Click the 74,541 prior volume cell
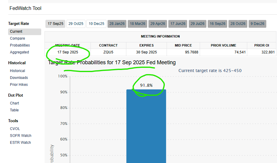277x163 pixels. [223, 52]
